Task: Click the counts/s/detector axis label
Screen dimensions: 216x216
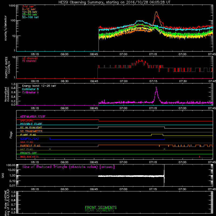Action: pos(6,28)
